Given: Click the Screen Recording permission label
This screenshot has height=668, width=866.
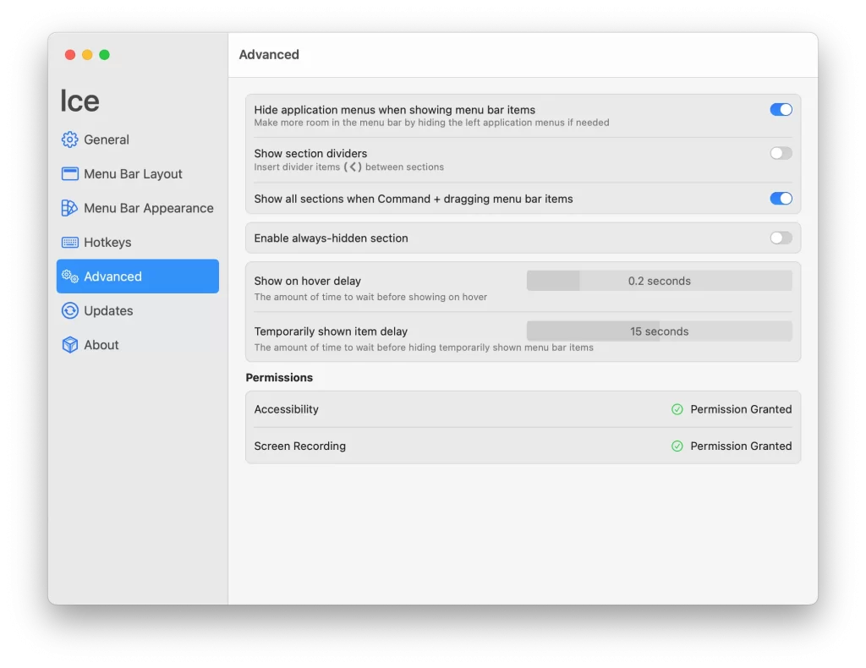Looking at the screenshot, I should [300, 446].
